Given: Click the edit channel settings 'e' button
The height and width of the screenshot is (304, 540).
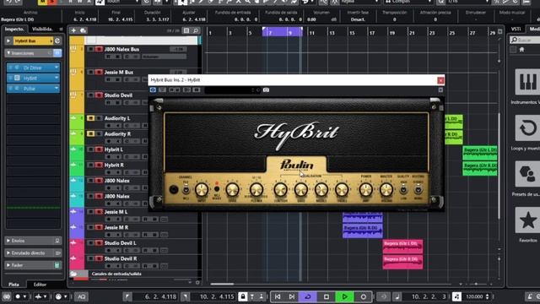Looking at the screenshot, I should [57, 41].
